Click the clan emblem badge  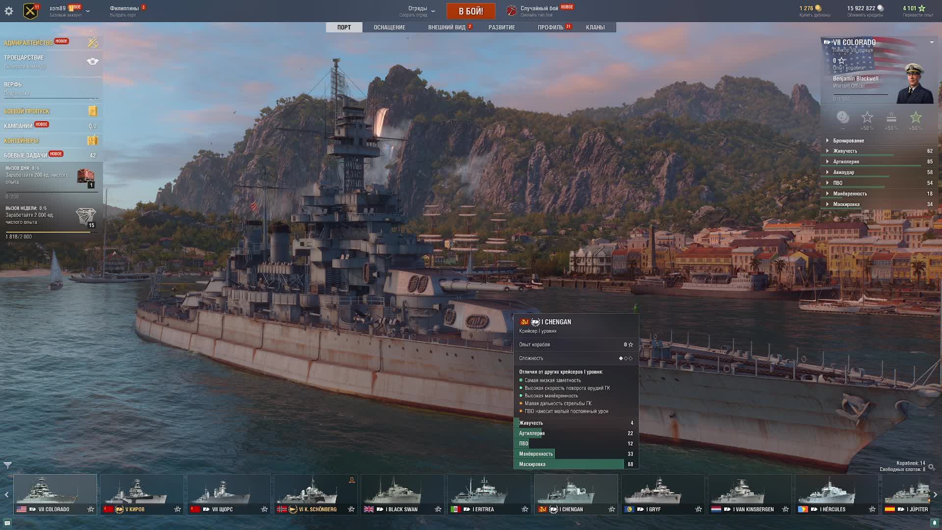(30, 11)
